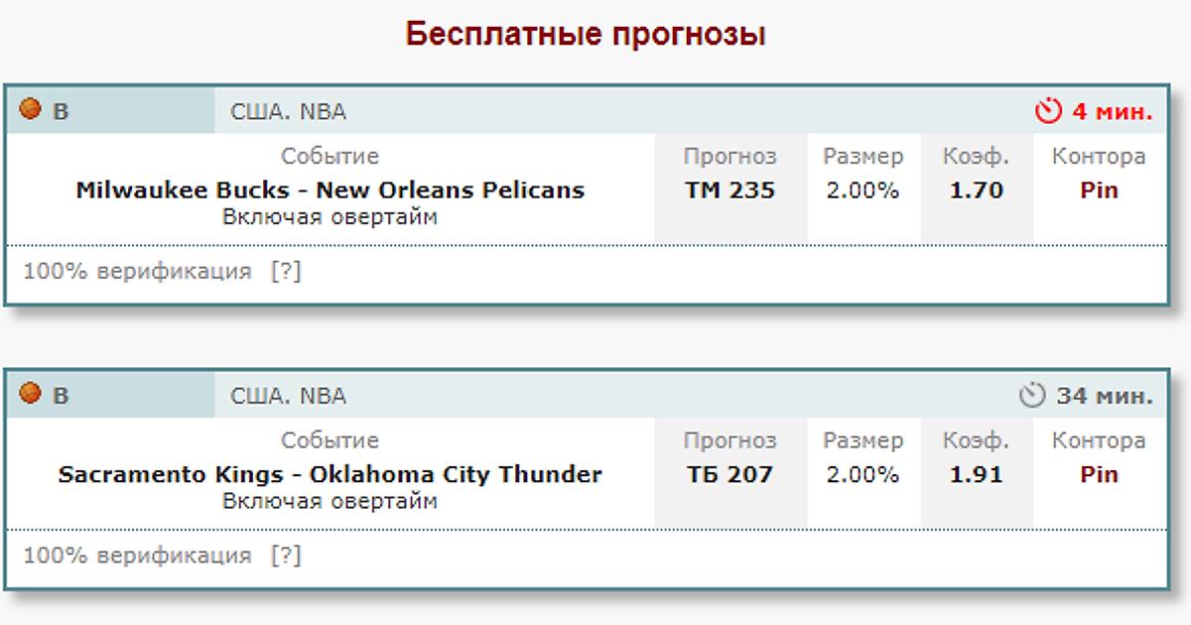Click the 1.70 odds coefficient
The height and width of the screenshot is (625, 1191).
click(976, 189)
